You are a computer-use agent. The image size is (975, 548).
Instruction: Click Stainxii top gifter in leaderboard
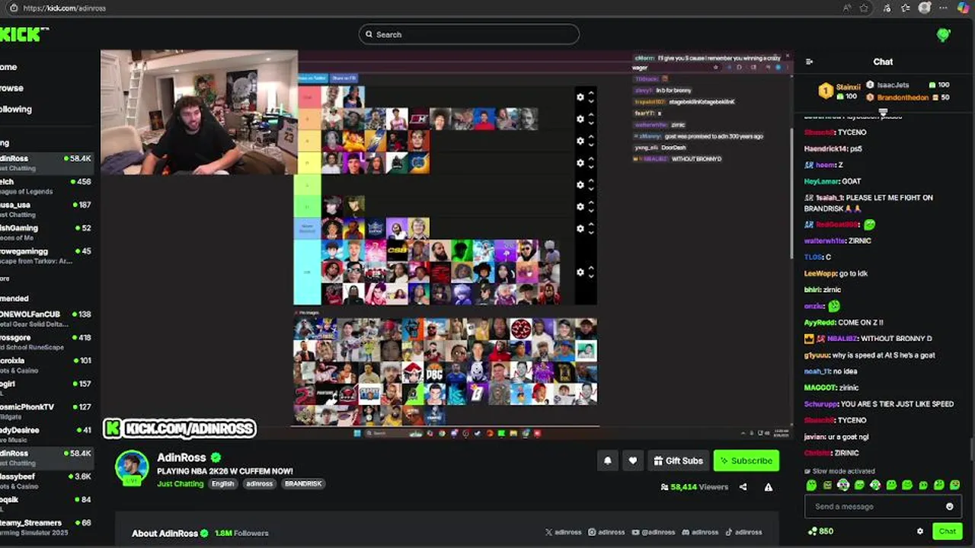(x=839, y=91)
